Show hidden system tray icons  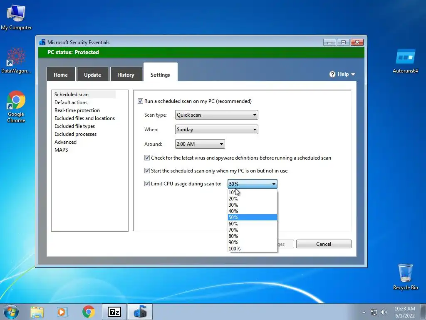pyautogui.click(x=364, y=312)
